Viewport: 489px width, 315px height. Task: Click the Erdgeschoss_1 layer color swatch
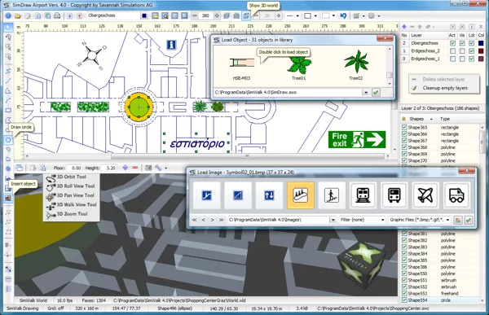pyautogui.click(x=481, y=59)
